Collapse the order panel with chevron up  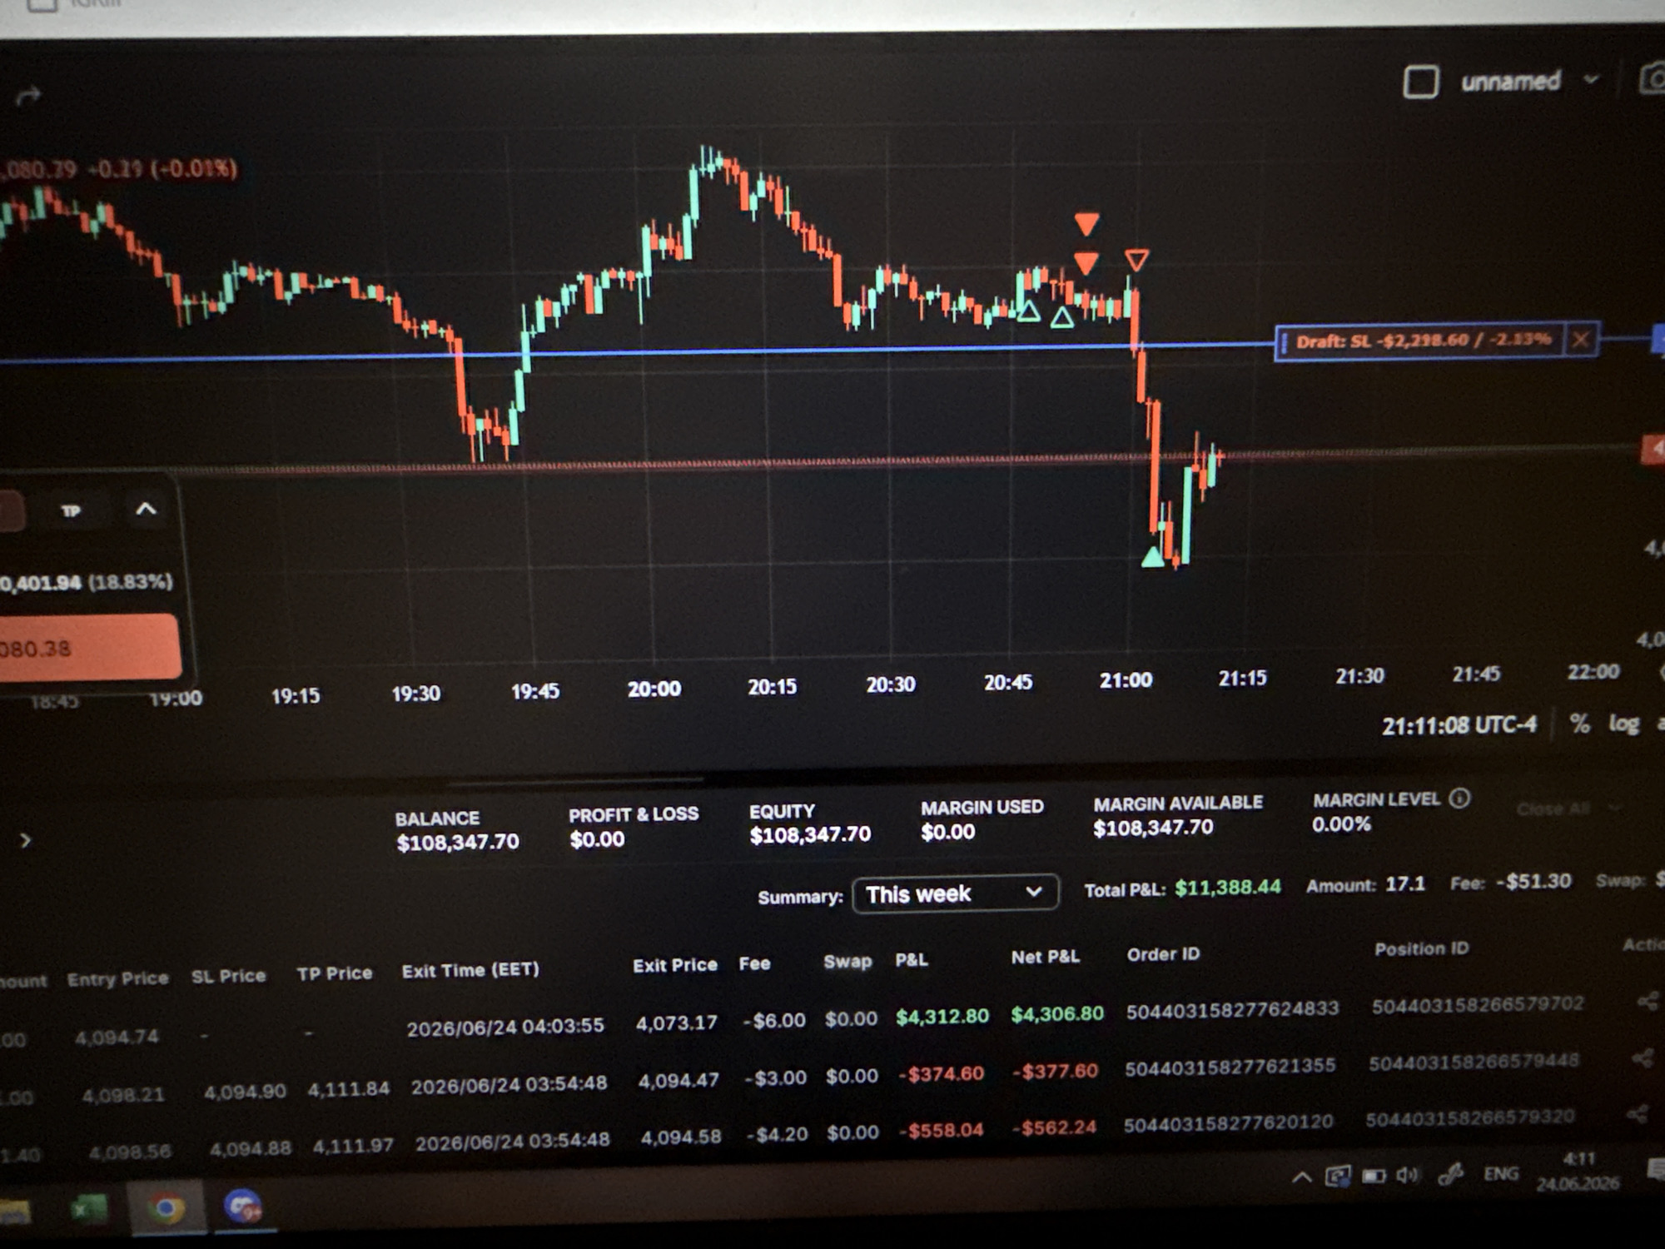[146, 509]
